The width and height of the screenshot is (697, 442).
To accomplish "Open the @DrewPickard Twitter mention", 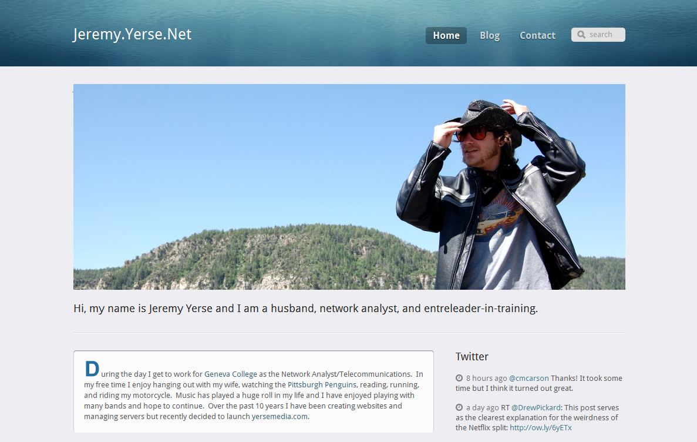I will point(536,408).
